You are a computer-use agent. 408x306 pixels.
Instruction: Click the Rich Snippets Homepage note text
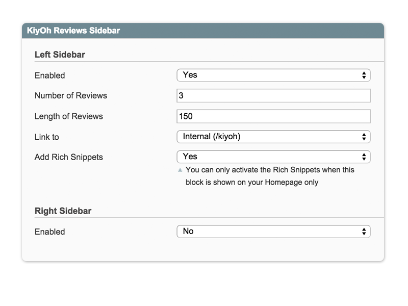270,176
